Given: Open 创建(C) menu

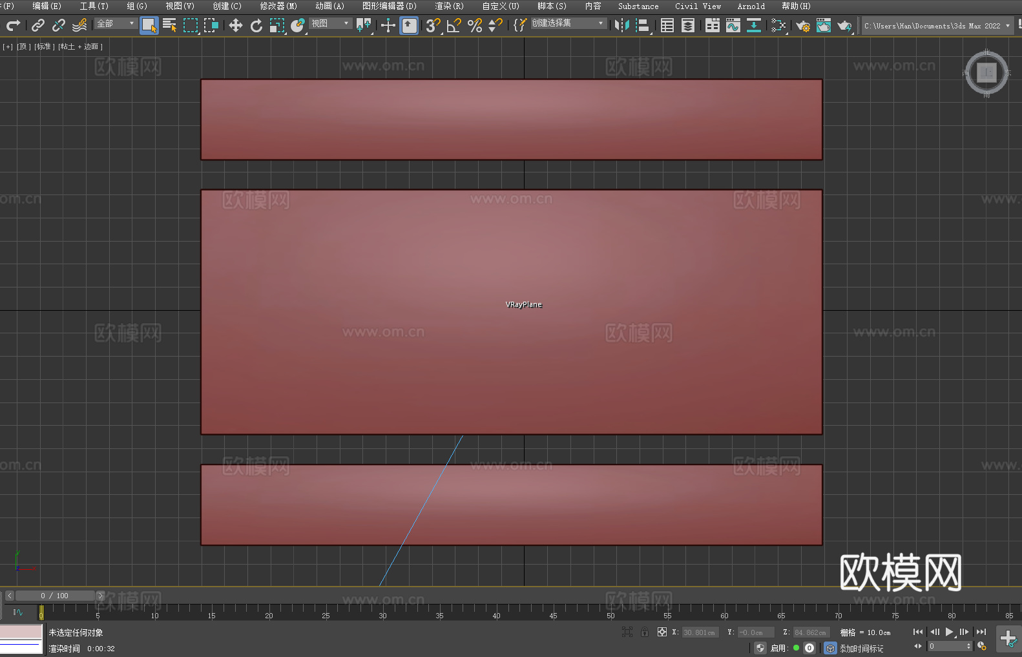Looking at the screenshot, I should point(227,6).
